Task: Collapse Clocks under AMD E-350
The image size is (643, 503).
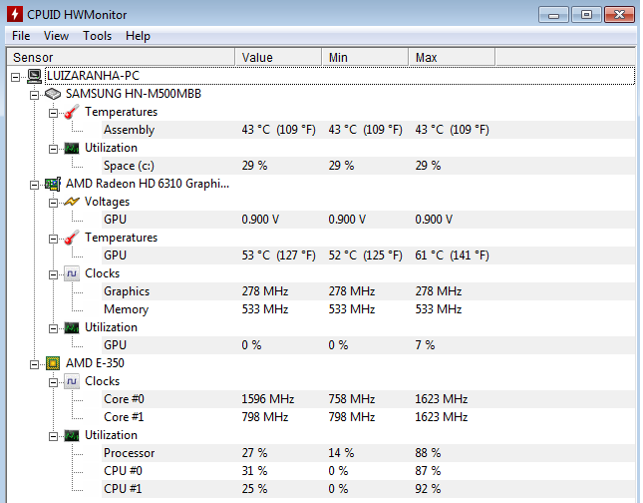Action: click(x=53, y=382)
